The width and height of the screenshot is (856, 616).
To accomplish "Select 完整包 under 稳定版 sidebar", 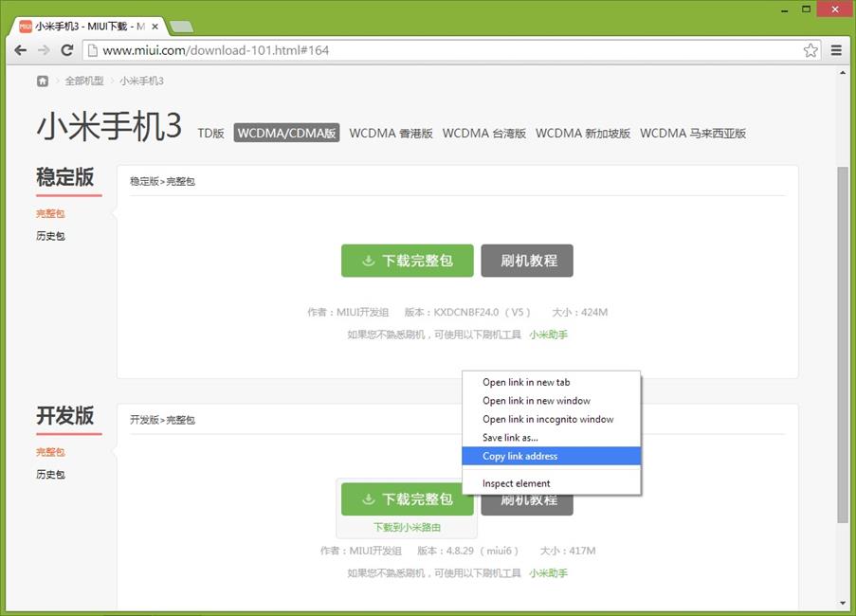I will point(50,213).
